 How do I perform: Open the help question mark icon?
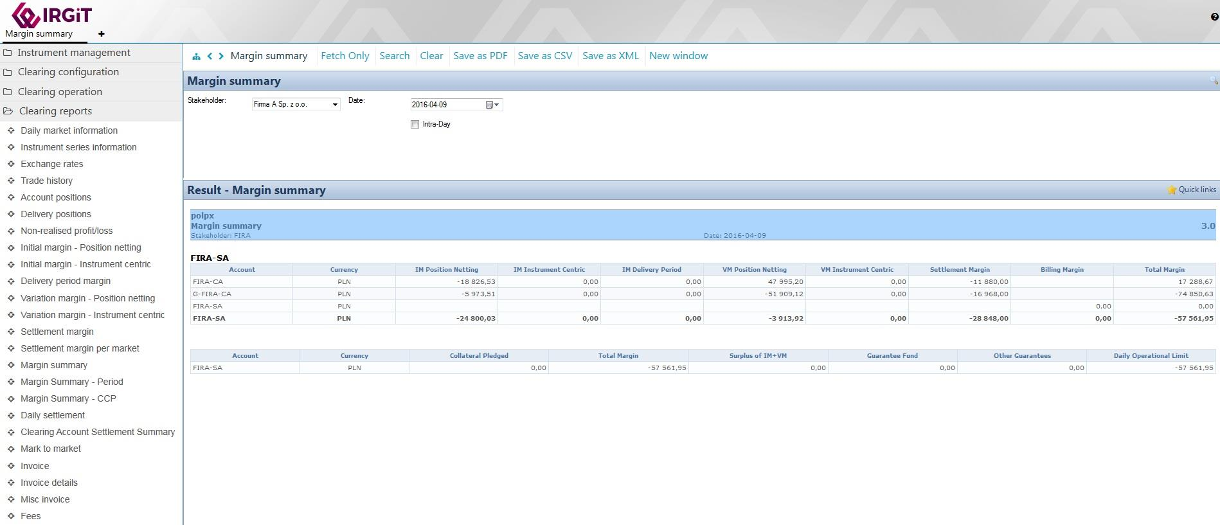(1214, 17)
